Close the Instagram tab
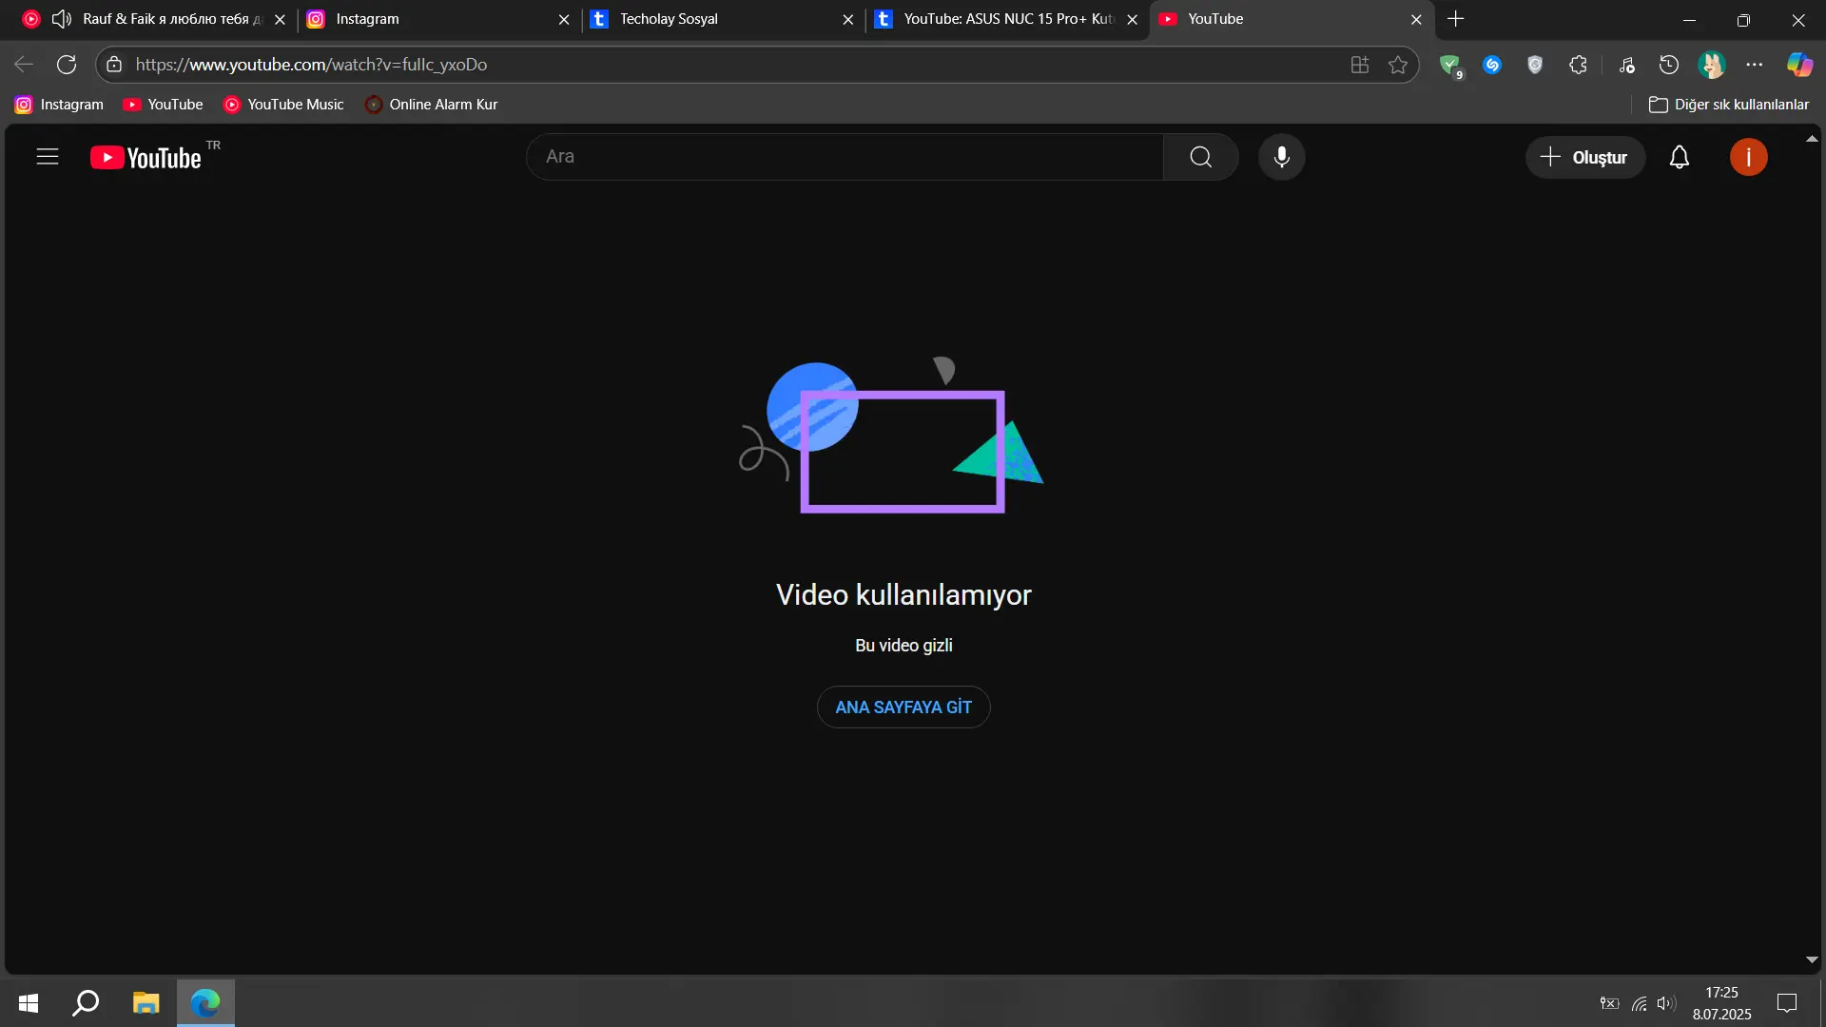The width and height of the screenshot is (1826, 1027). [564, 19]
